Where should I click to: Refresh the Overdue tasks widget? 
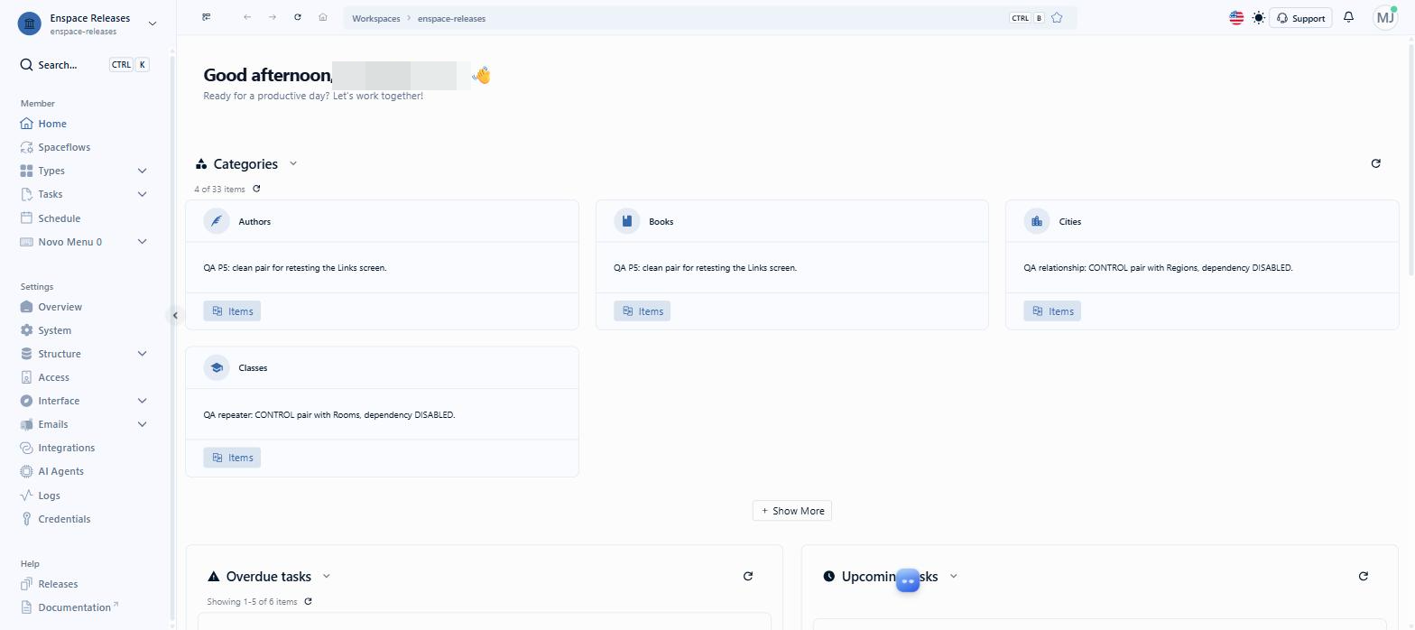tap(748, 576)
